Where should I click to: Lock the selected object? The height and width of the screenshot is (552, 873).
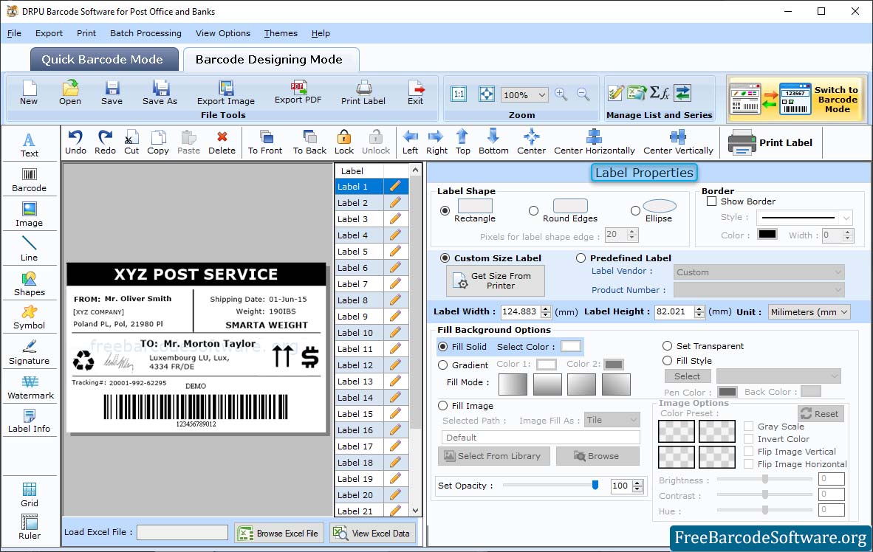pos(343,142)
